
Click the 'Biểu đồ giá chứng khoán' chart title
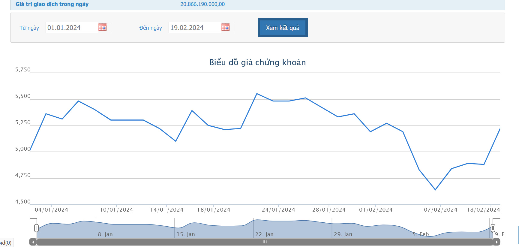click(257, 62)
